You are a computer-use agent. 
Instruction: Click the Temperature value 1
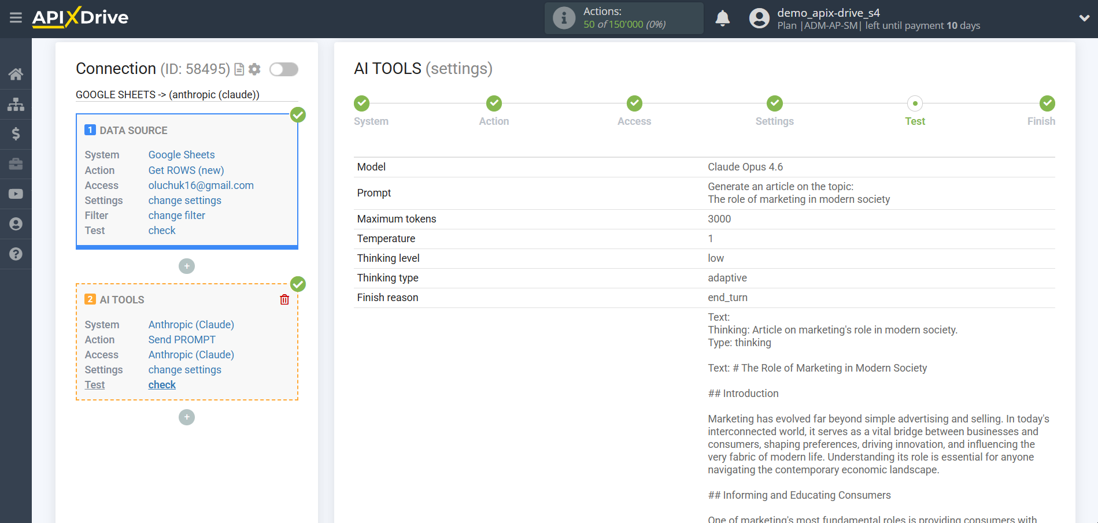click(x=711, y=239)
